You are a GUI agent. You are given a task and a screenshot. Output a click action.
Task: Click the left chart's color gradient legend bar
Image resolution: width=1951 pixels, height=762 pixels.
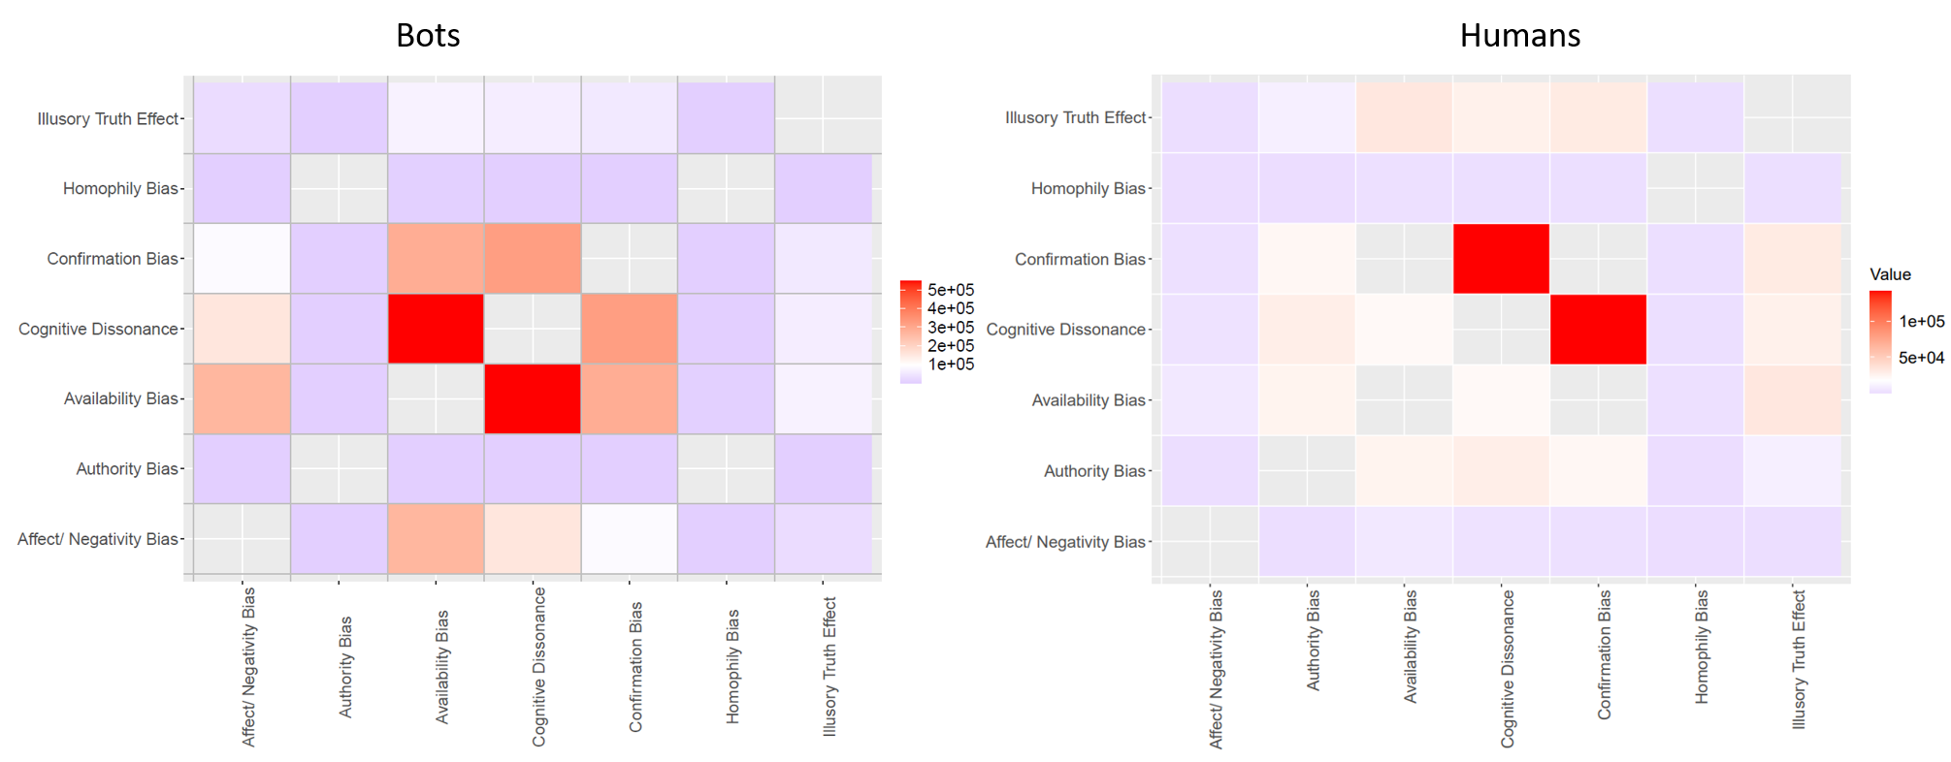[x=910, y=332]
